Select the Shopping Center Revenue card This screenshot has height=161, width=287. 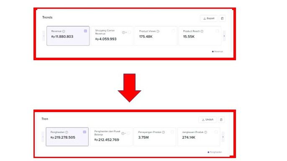coord(112,36)
